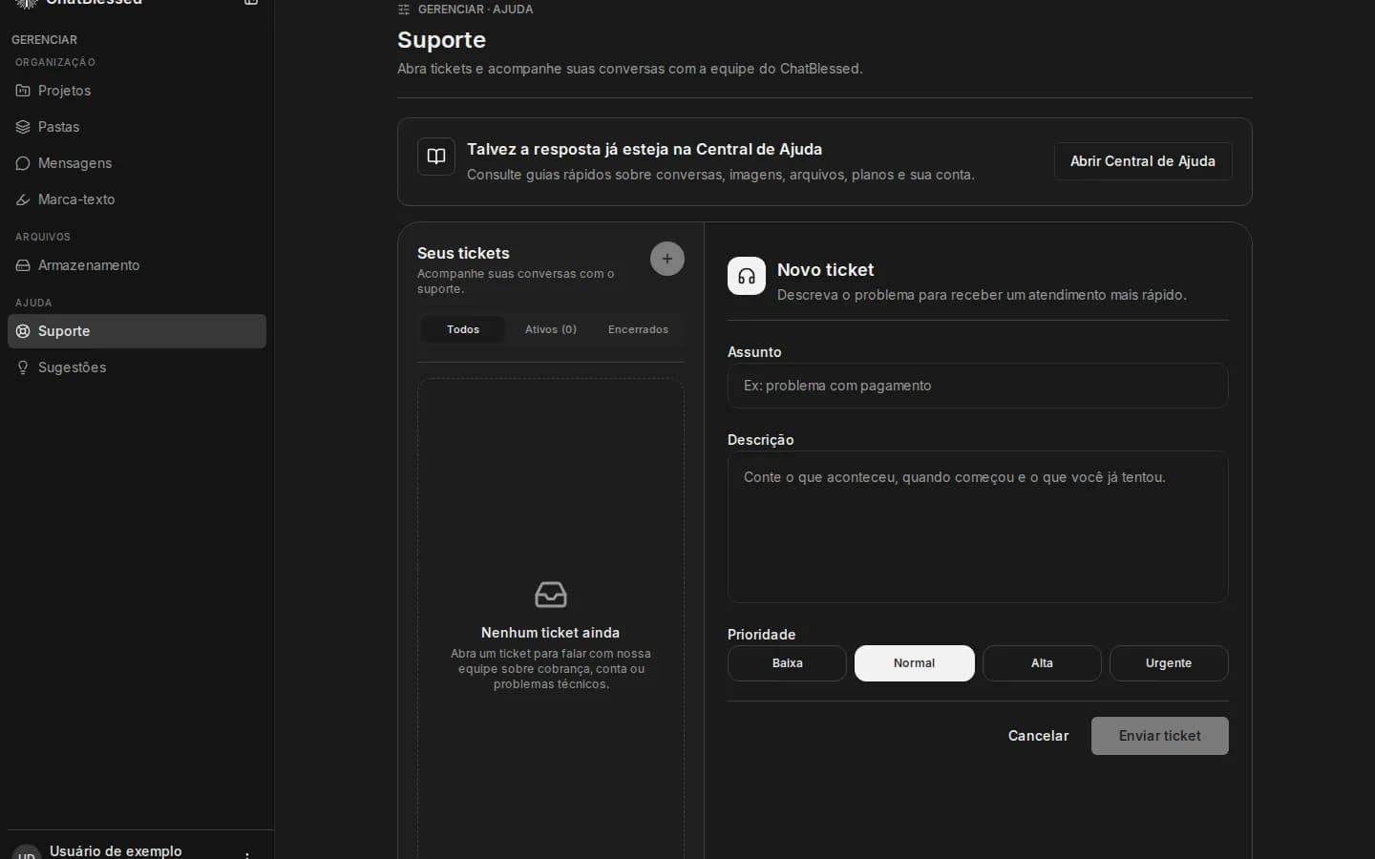Open the Projetos section
The image size is (1375, 859).
tap(137, 91)
